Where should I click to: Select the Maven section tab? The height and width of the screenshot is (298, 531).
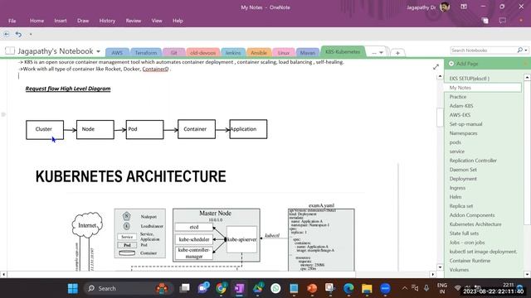(x=308, y=53)
